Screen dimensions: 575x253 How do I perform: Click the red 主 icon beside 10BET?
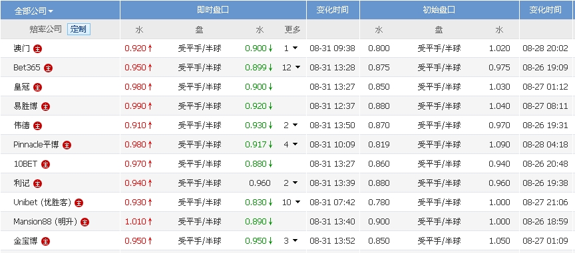[x=45, y=165]
